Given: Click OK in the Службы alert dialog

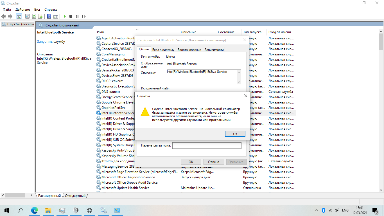Looking at the screenshot, I should tap(235, 134).
